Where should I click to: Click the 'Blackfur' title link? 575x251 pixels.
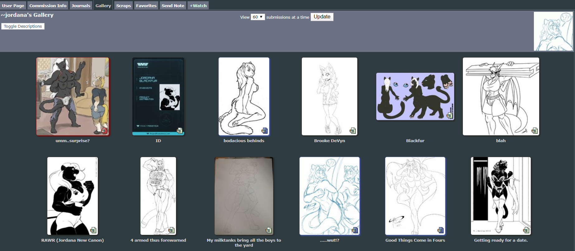point(415,141)
